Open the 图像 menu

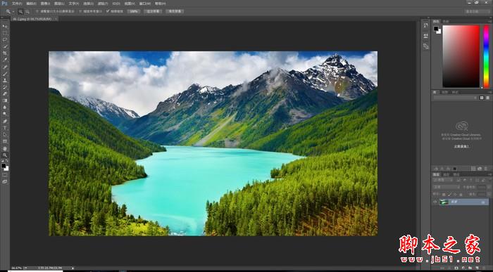[x=45, y=4]
